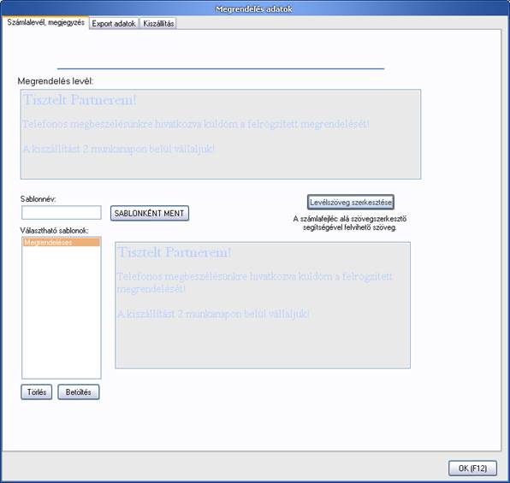Click wrapped megrendelését! line in lower preview
The width and height of the screenshot is (510, 483).
151,289
